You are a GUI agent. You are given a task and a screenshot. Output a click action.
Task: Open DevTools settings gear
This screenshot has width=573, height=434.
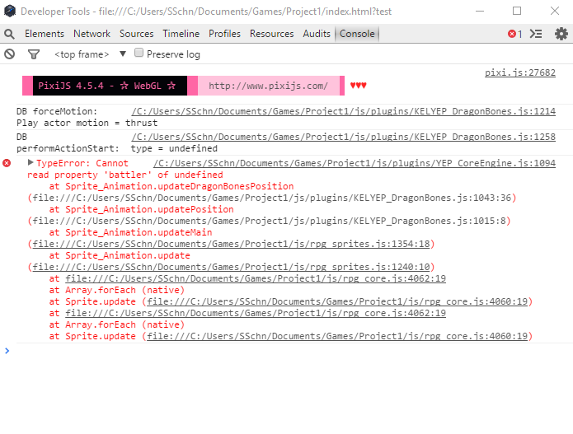pos(561,34)
